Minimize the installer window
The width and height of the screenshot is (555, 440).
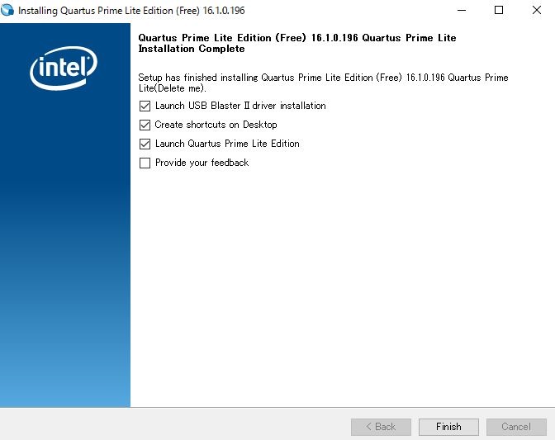(x=462, y=10)
